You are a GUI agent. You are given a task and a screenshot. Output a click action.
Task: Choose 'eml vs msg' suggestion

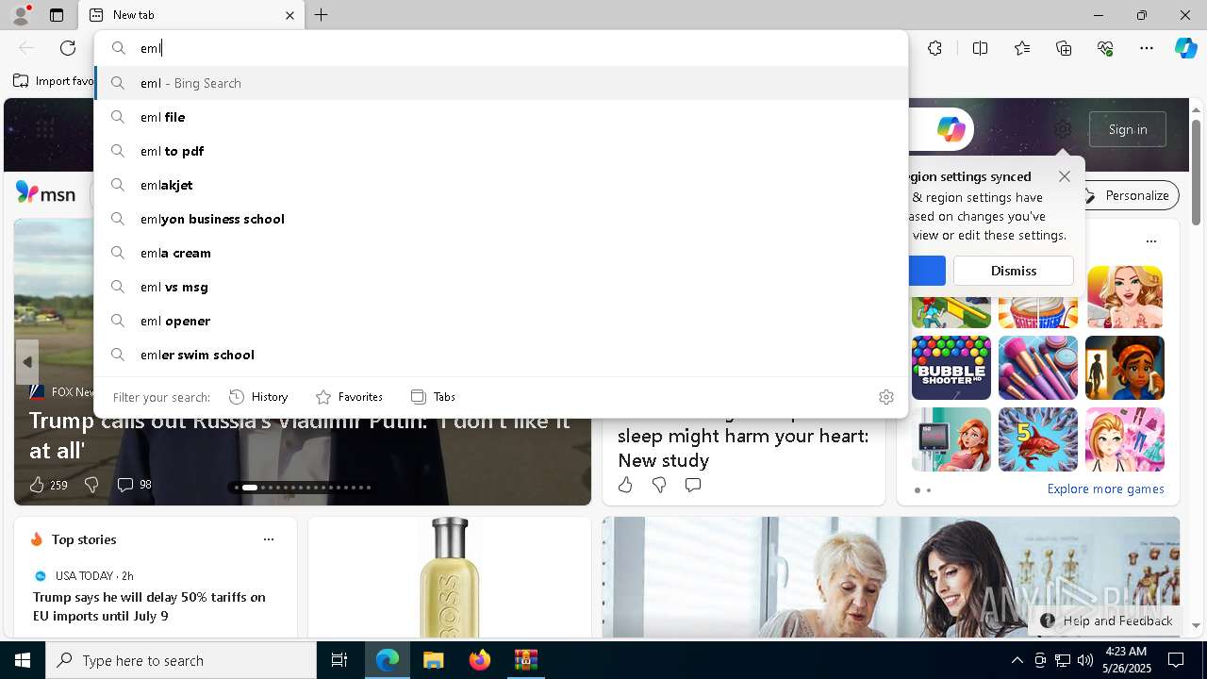[501, 287]
